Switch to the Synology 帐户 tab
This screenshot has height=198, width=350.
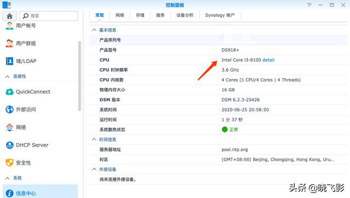pyautogui.click(x=220, y=15)
